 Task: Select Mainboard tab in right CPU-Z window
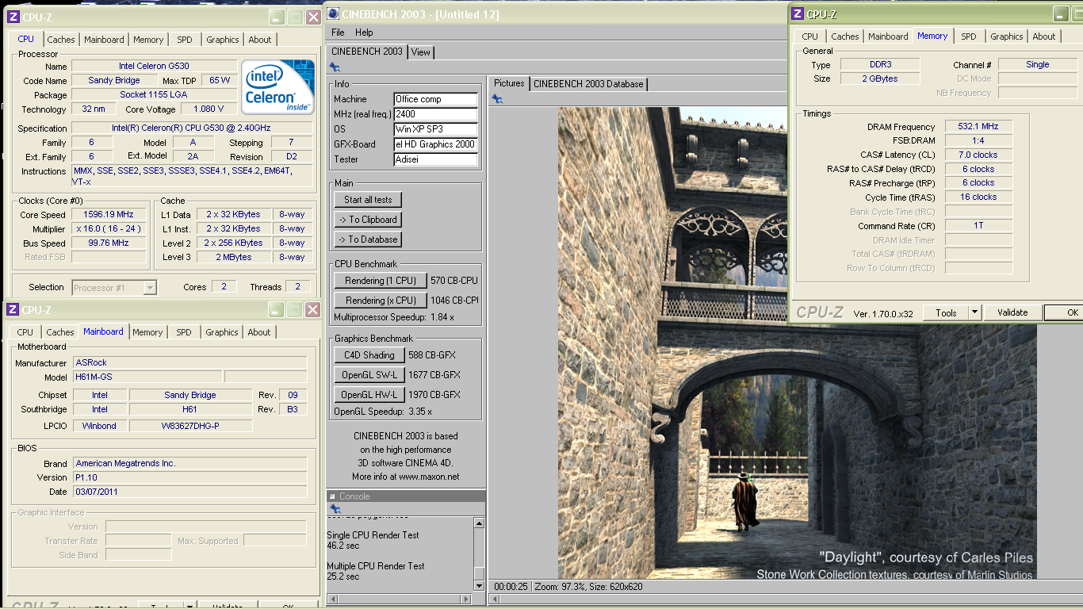[888, 36]
